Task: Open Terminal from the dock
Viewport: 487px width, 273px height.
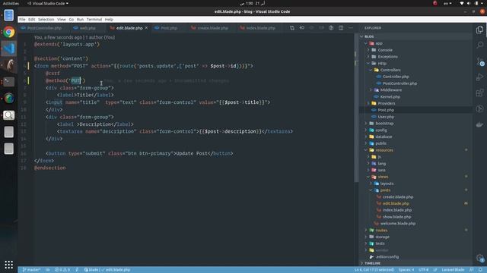Action: (9, 82)
